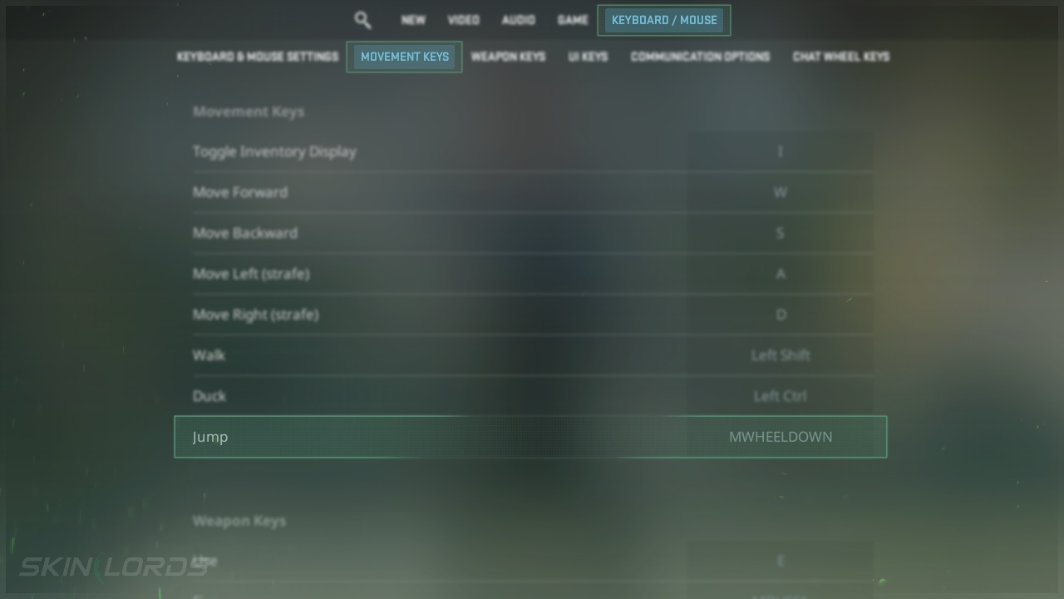
Task: Click the Movement Keys section heading
Action: [x=249, y=111]
